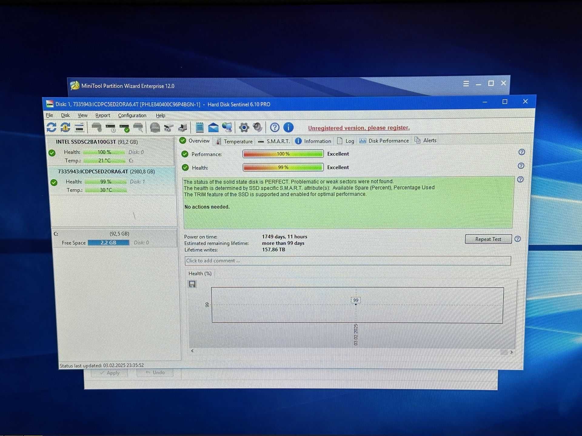Viewport: 582px width, 436px height.
Task: Switch to the Temperature tab
Action: (234, 141)
